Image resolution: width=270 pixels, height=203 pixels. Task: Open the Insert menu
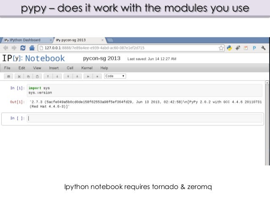[x=54, y=68]
